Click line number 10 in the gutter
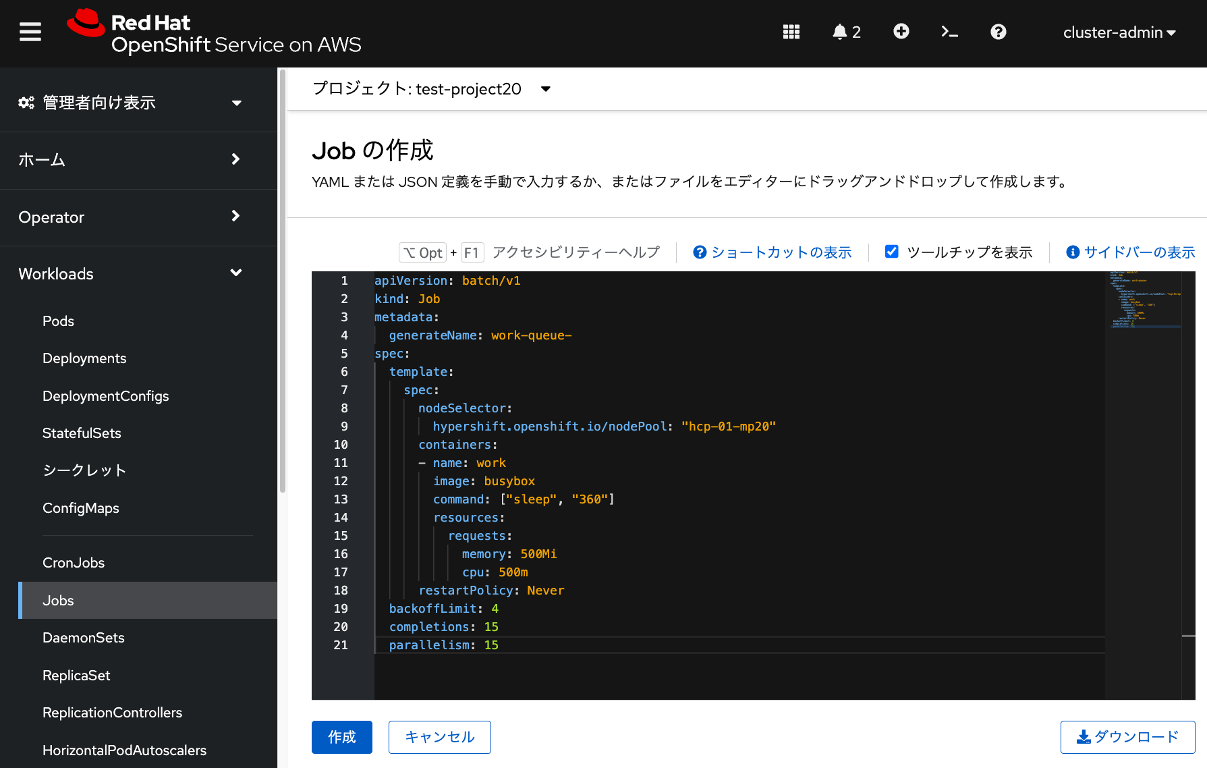 coord(341,445)
